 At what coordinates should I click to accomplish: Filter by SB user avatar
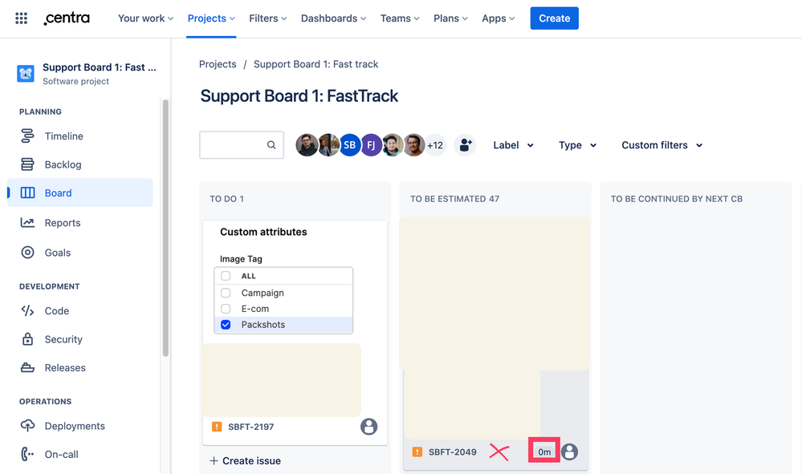point(350,145)
